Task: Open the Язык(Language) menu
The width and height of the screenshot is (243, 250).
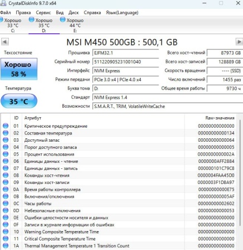Action: [122, 13]
